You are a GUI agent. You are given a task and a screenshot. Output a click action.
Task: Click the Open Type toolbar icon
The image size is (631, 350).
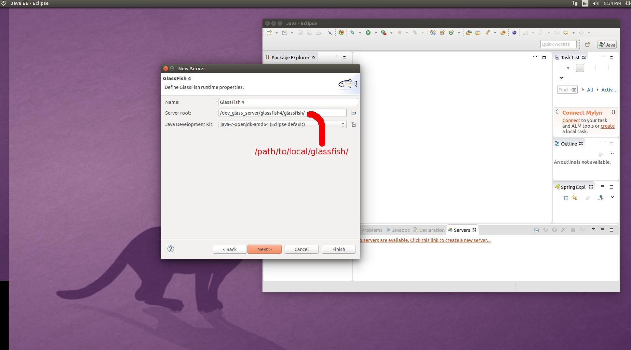point(469,33)
